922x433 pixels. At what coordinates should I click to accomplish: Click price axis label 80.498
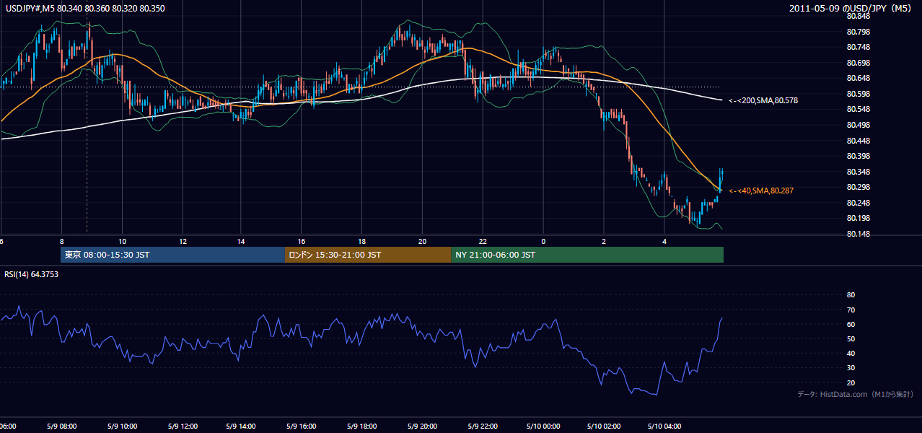[858, 125]
